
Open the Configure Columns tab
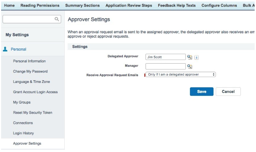[219, 6]
